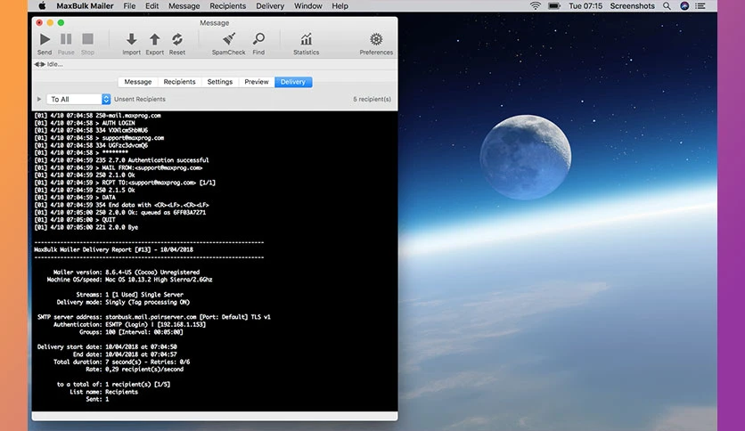
Task: Click the window's green zoom button
Action: tap(61, 23)
